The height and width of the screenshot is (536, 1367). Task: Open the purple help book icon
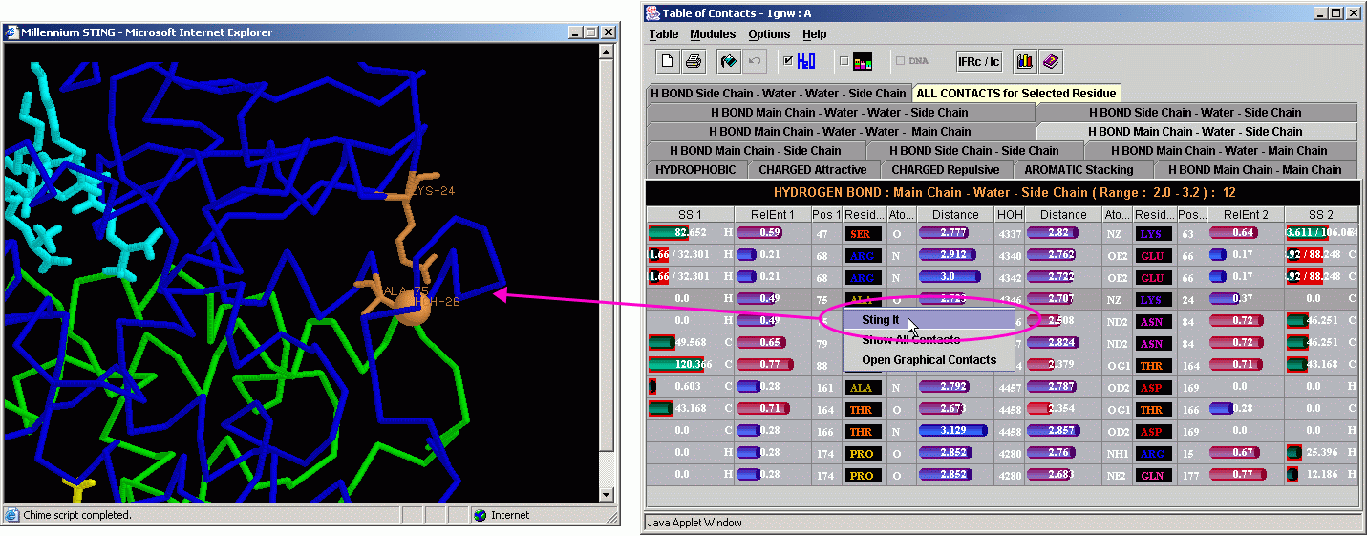(x=1051, y=61)
